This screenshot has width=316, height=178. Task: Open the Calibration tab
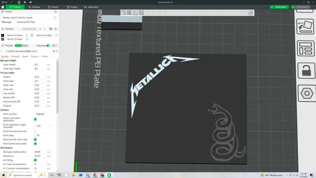pyautogui.click(x=91, y=7)
